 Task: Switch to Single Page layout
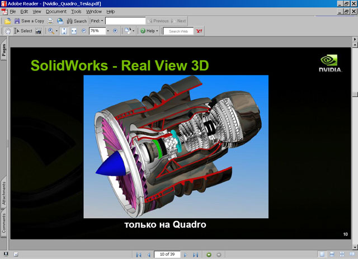322,255
